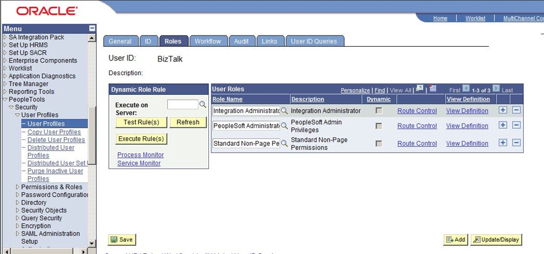Show next rows arrow in User Roles
544x254 pixels.
pos(496,89)
